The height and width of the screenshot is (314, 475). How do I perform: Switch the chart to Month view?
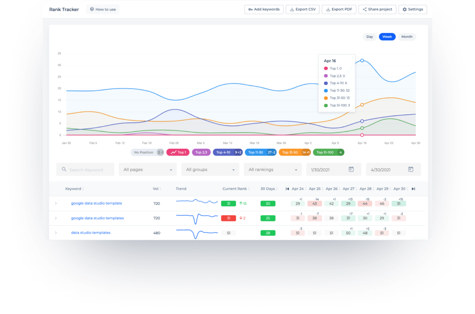pyautogui.click(x=407, y=37)
